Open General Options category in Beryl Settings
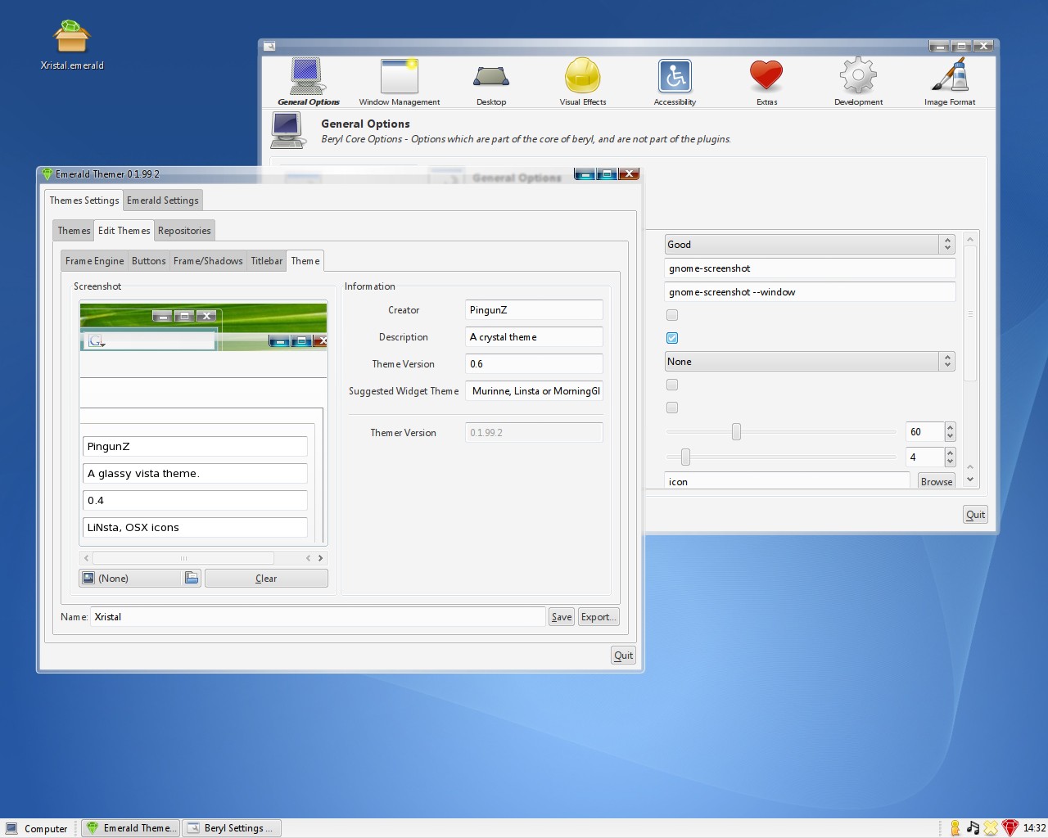 tap(308, 82)
